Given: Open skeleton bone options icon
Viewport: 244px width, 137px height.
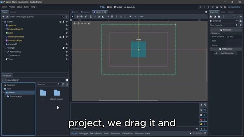Looking at the screenshot, I should (130, 17).
